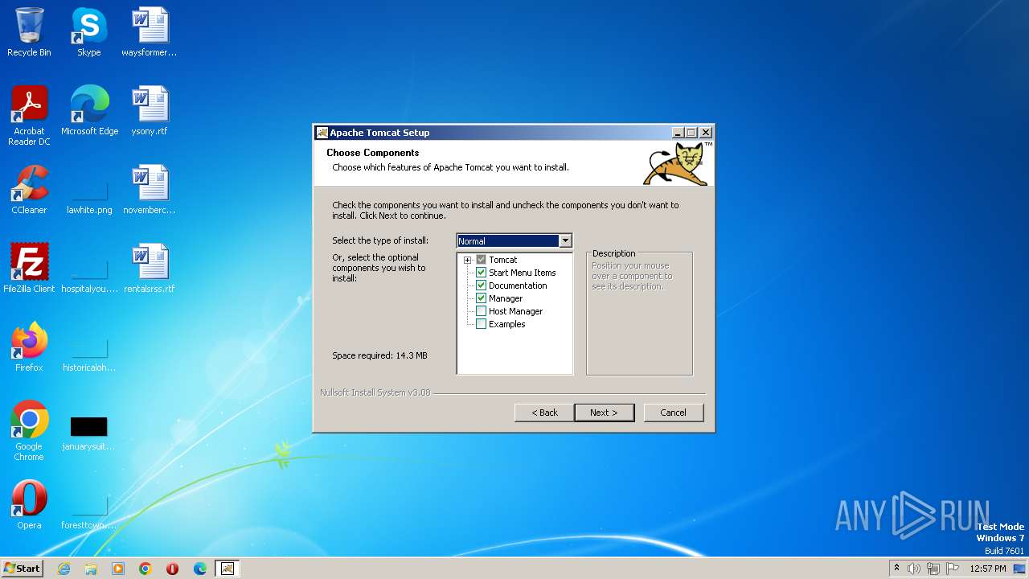The width and height of the screenshot is (1029, 579).
Task: Click the Next button
Action: pyautogui.click(x=604, y=413)
